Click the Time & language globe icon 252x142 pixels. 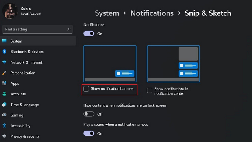(x=4, y=105)
